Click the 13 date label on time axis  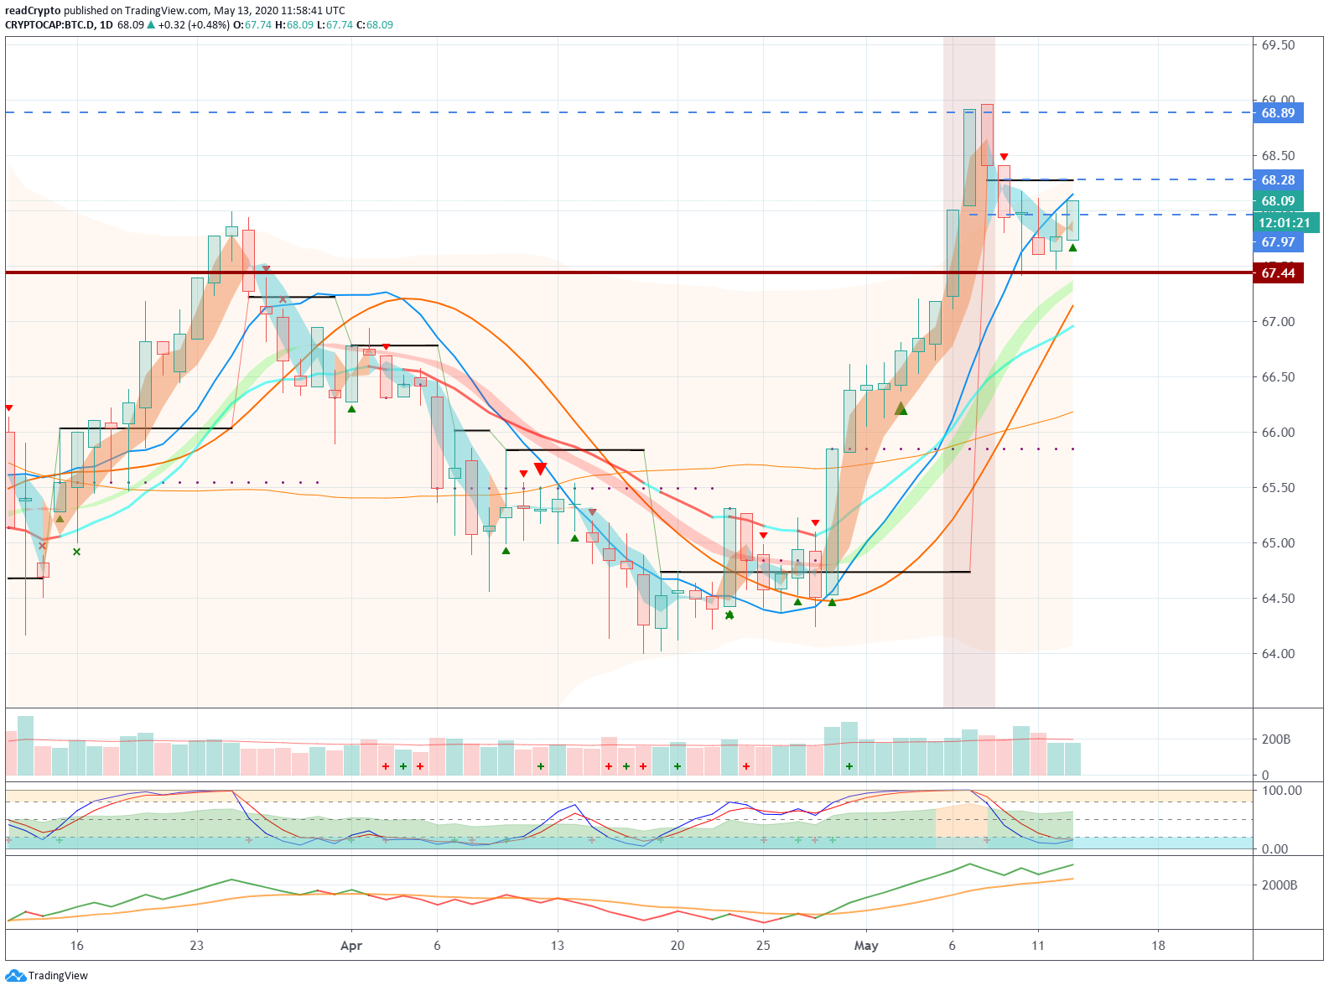[x=558, y=946]
